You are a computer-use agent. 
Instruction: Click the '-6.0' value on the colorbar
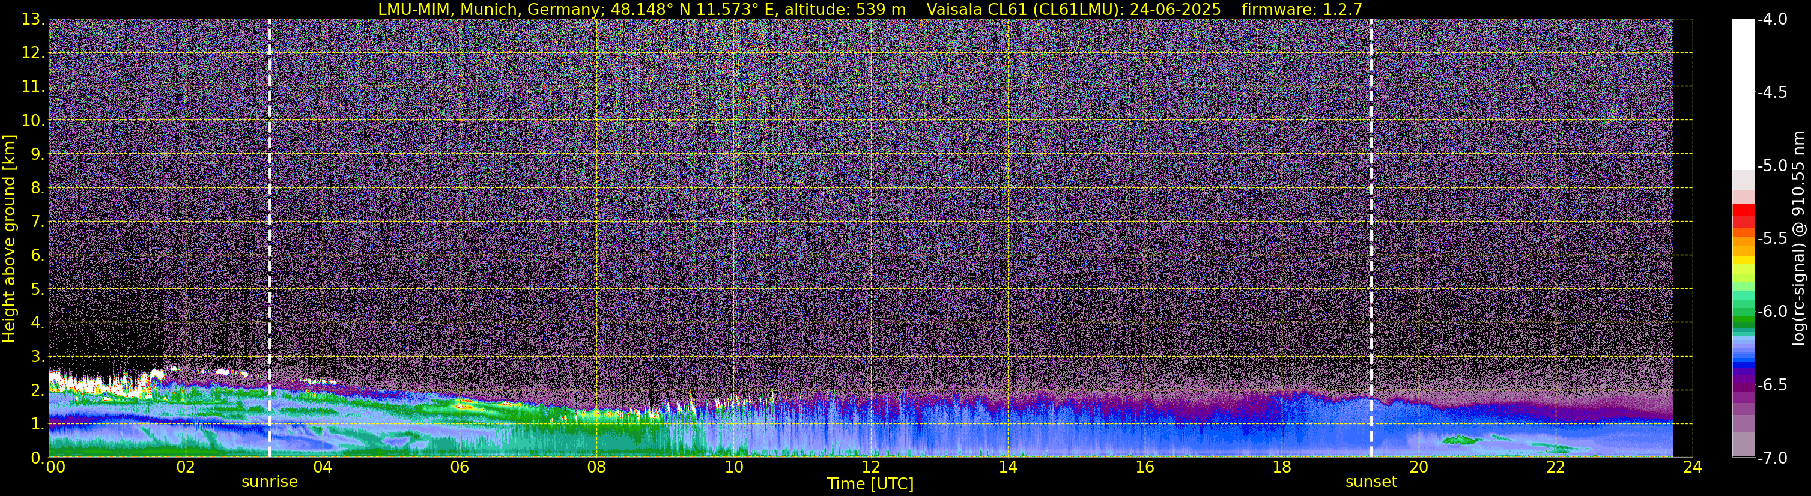pos(1771,312)
